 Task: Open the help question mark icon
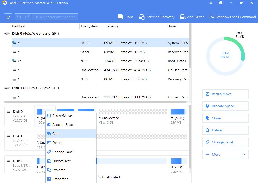(221, 3)
